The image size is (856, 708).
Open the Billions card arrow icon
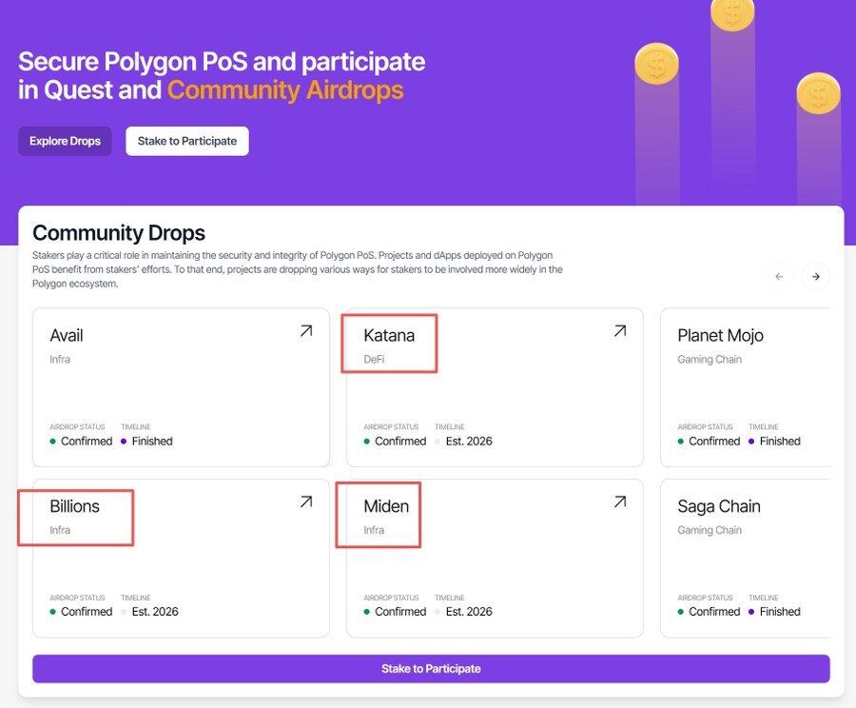coord(305,501)
